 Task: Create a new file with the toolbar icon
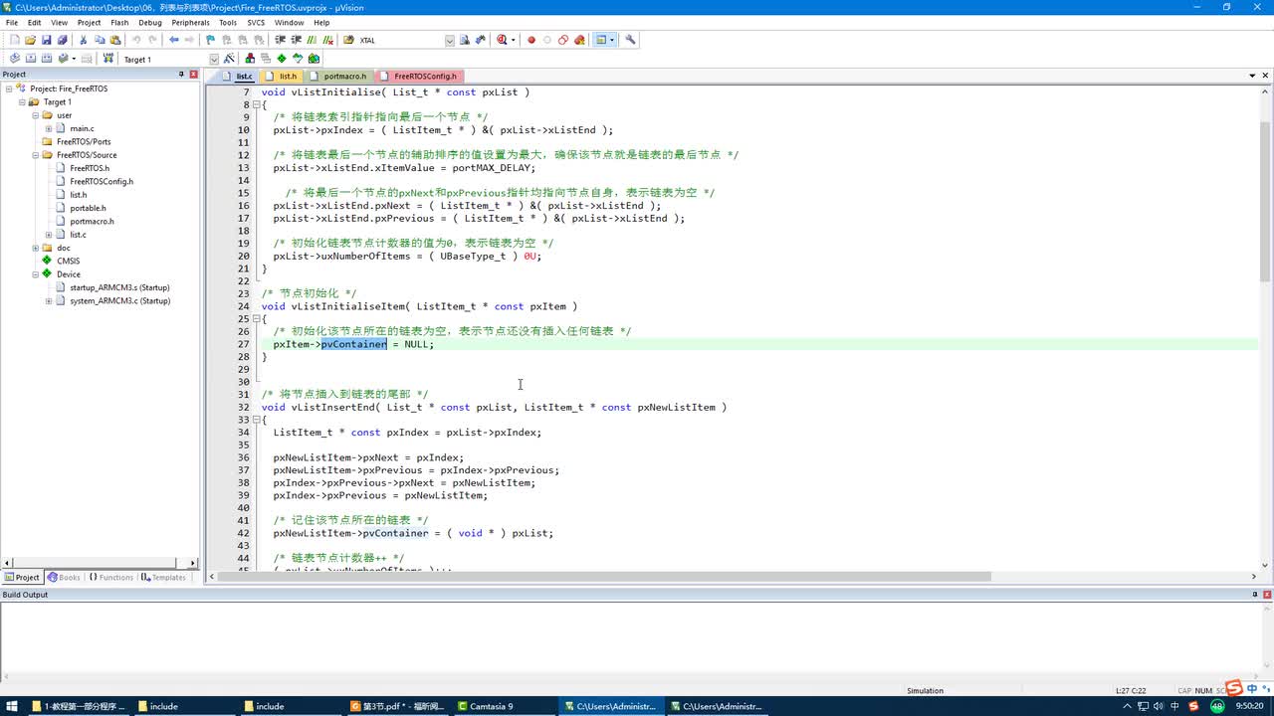click(14, 40)
